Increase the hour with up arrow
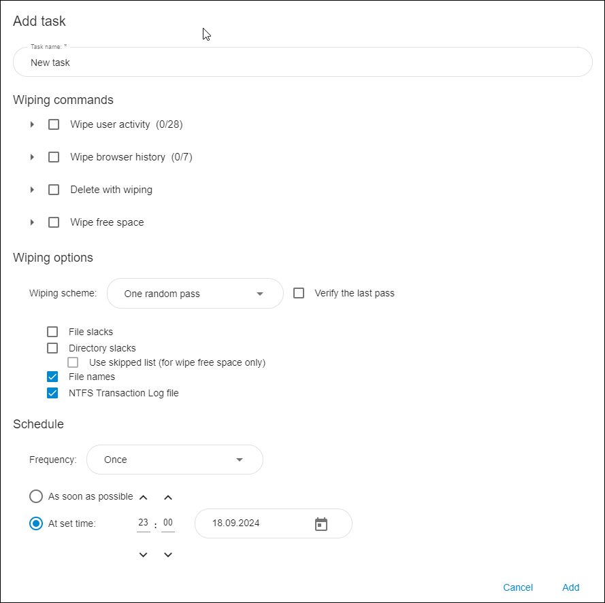 tap(143, 498)
